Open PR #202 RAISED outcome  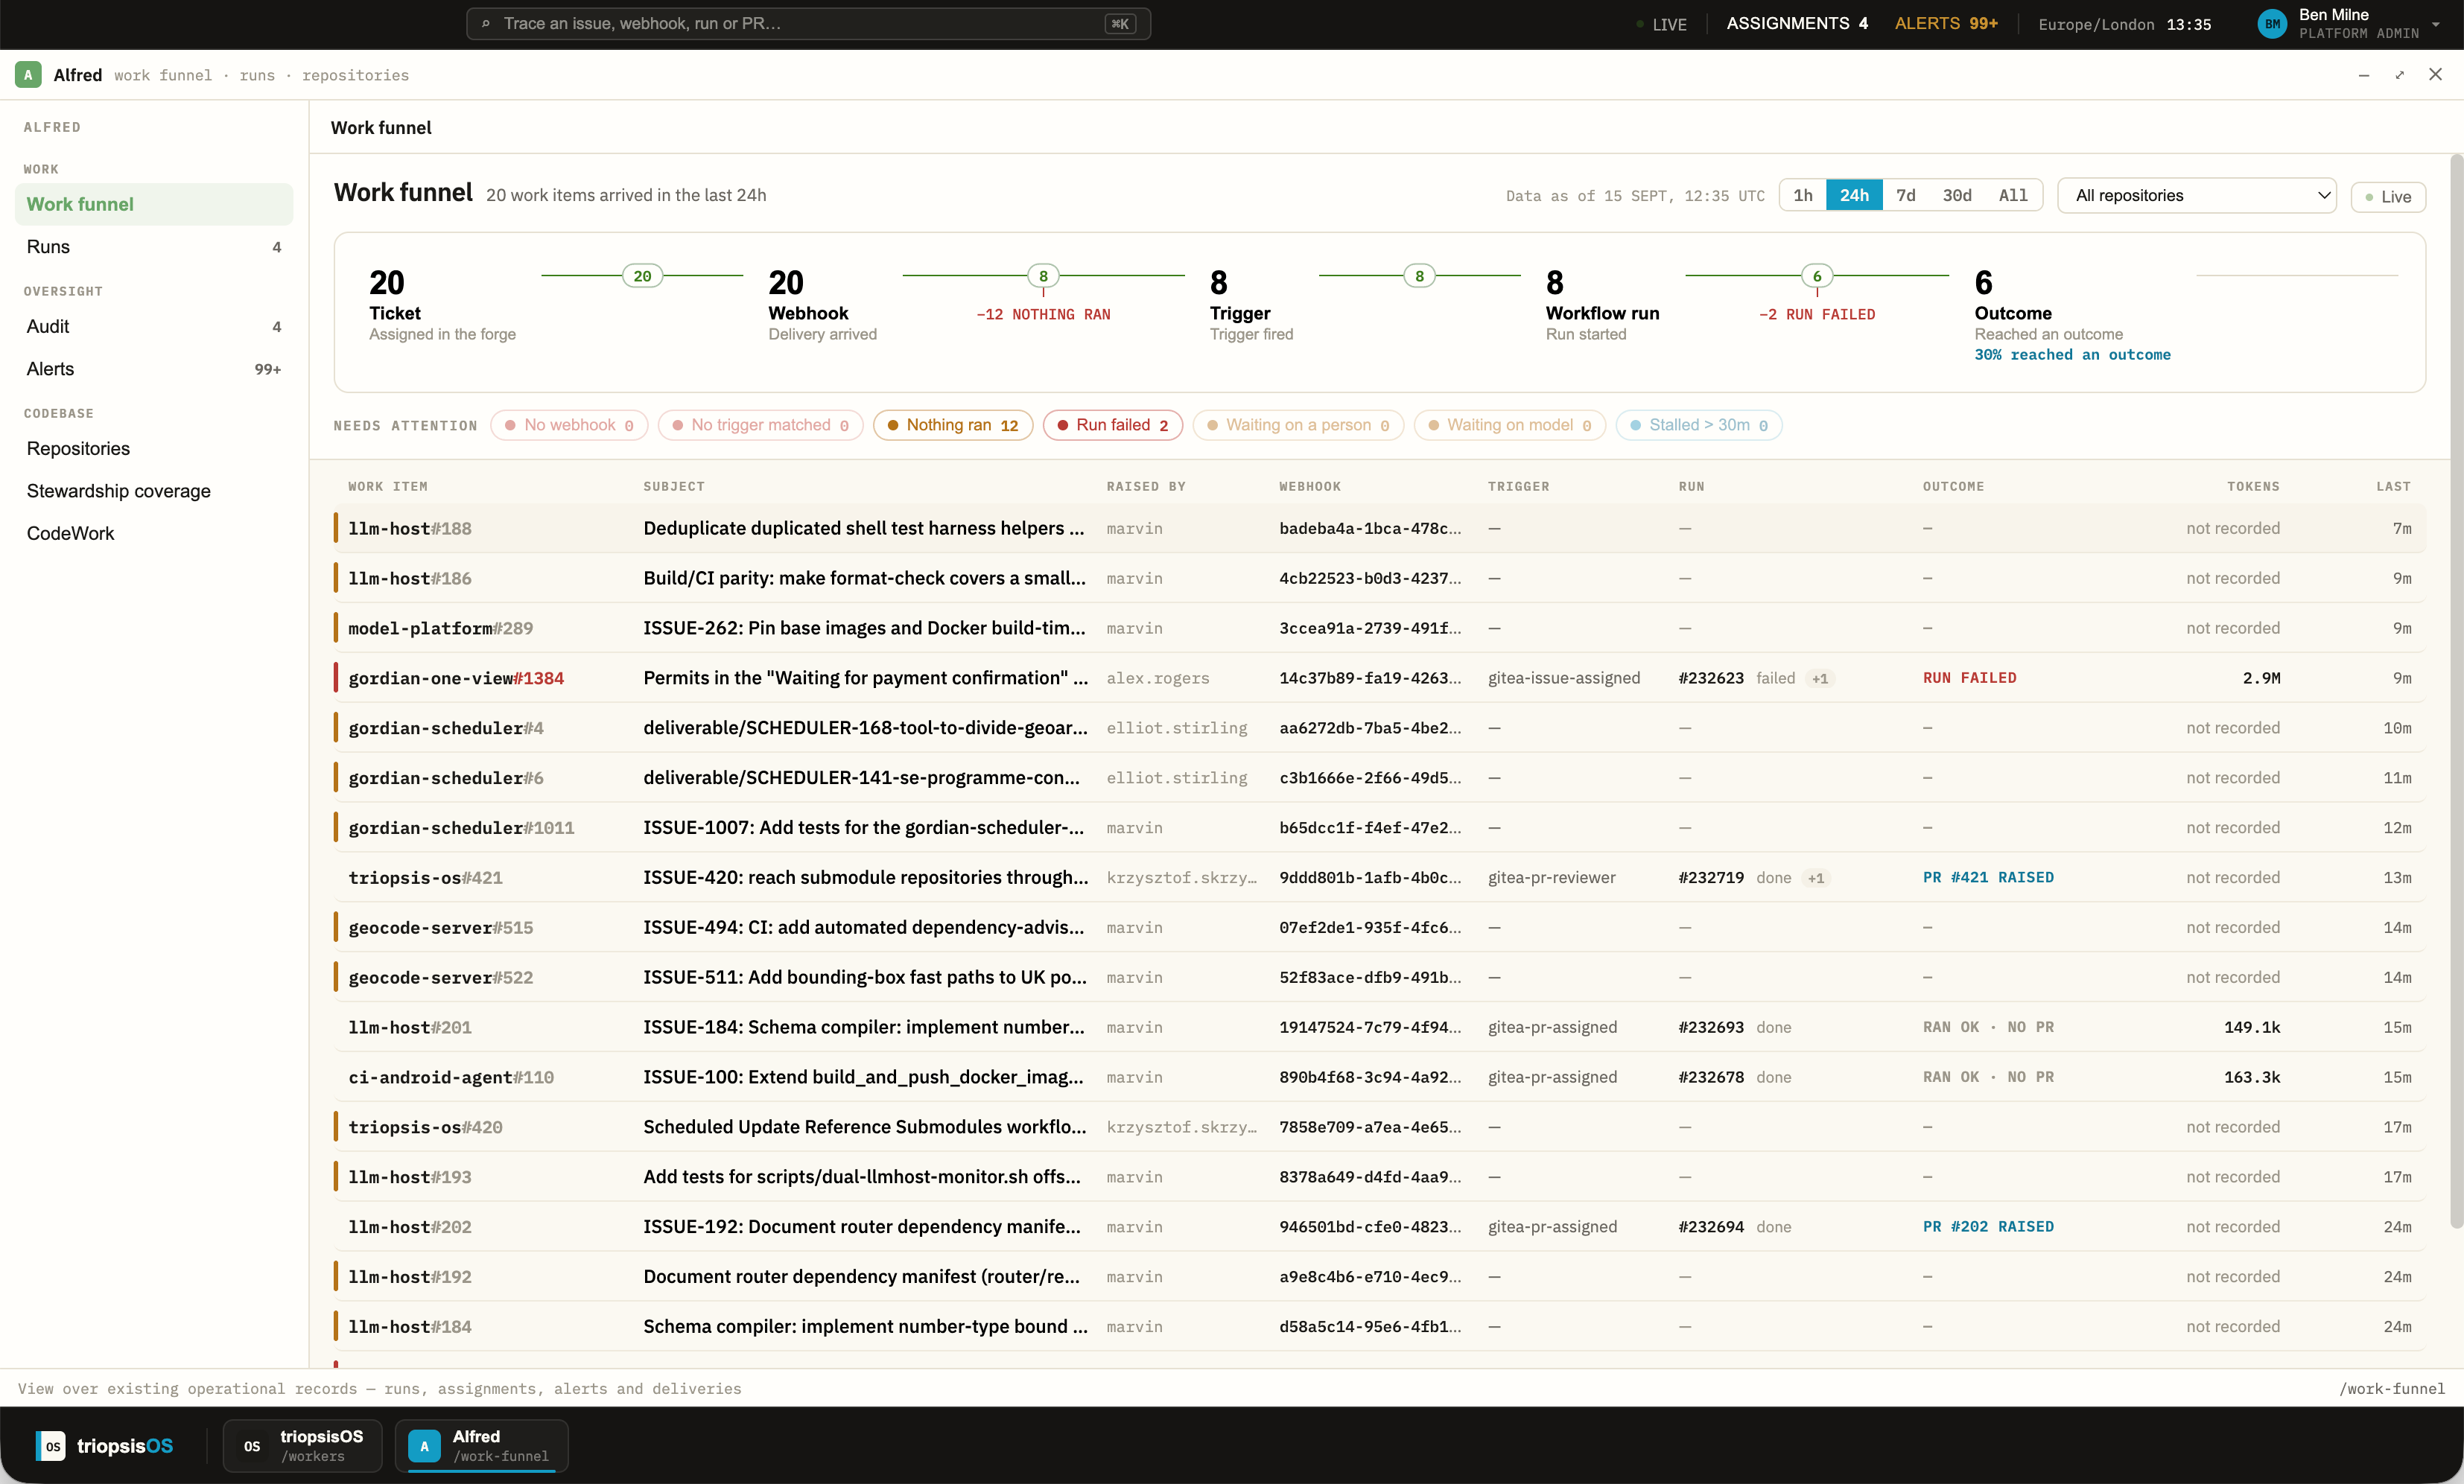[x=1988, y=1226]
